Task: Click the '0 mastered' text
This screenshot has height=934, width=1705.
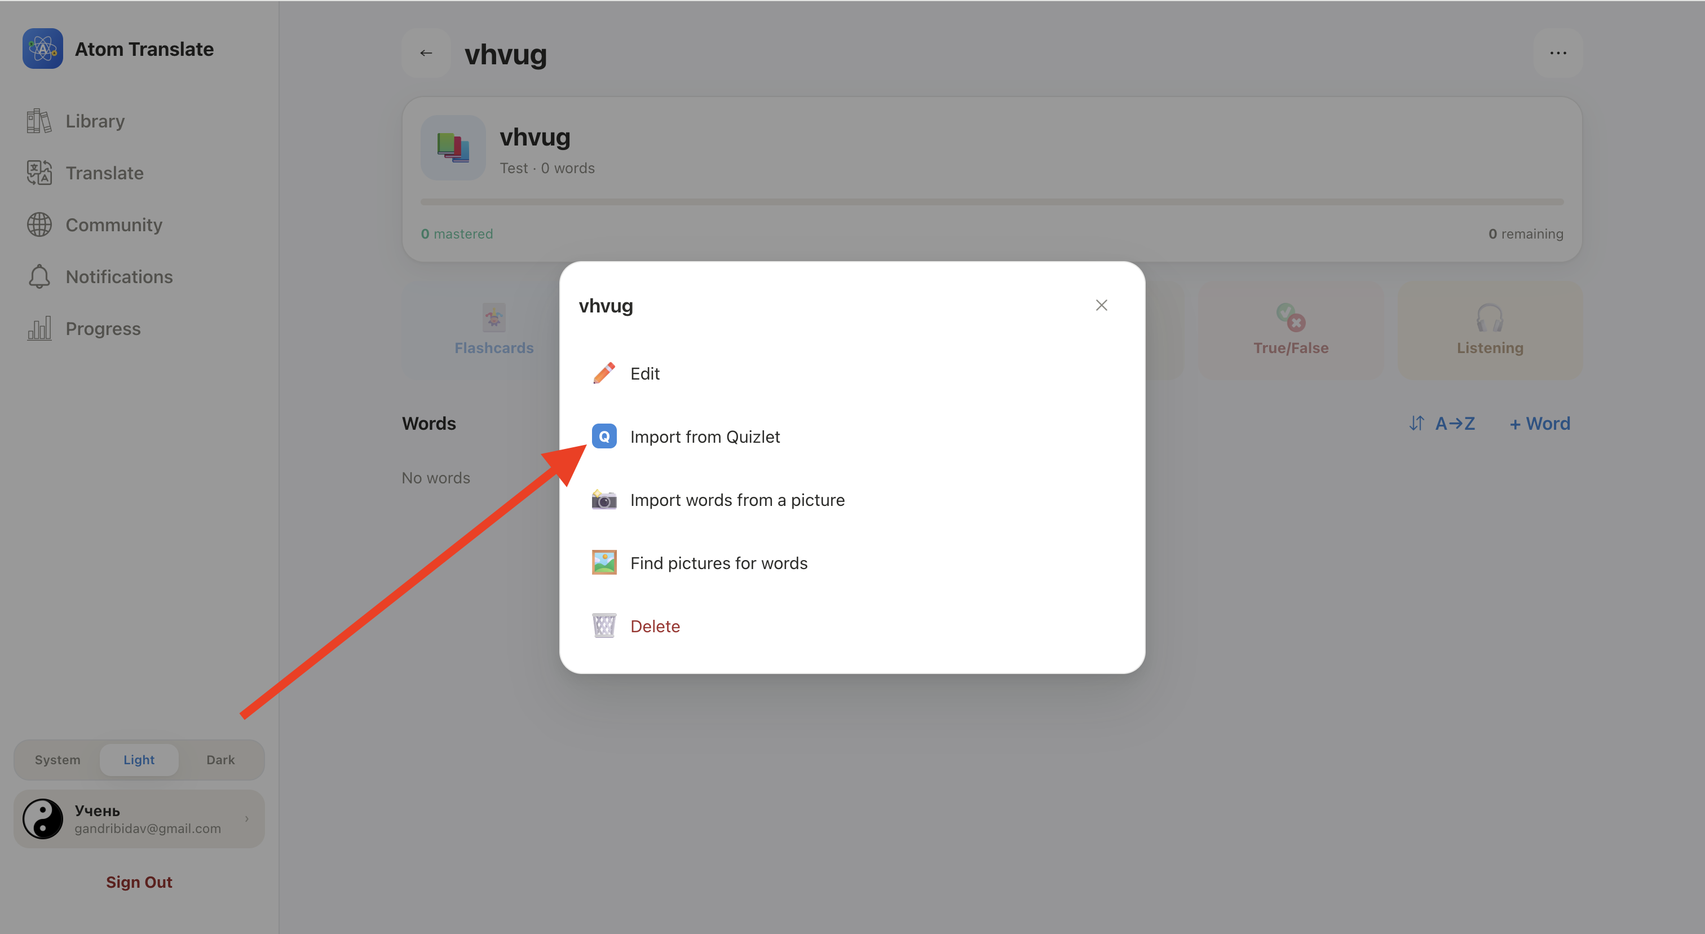Action: point(457,233)
